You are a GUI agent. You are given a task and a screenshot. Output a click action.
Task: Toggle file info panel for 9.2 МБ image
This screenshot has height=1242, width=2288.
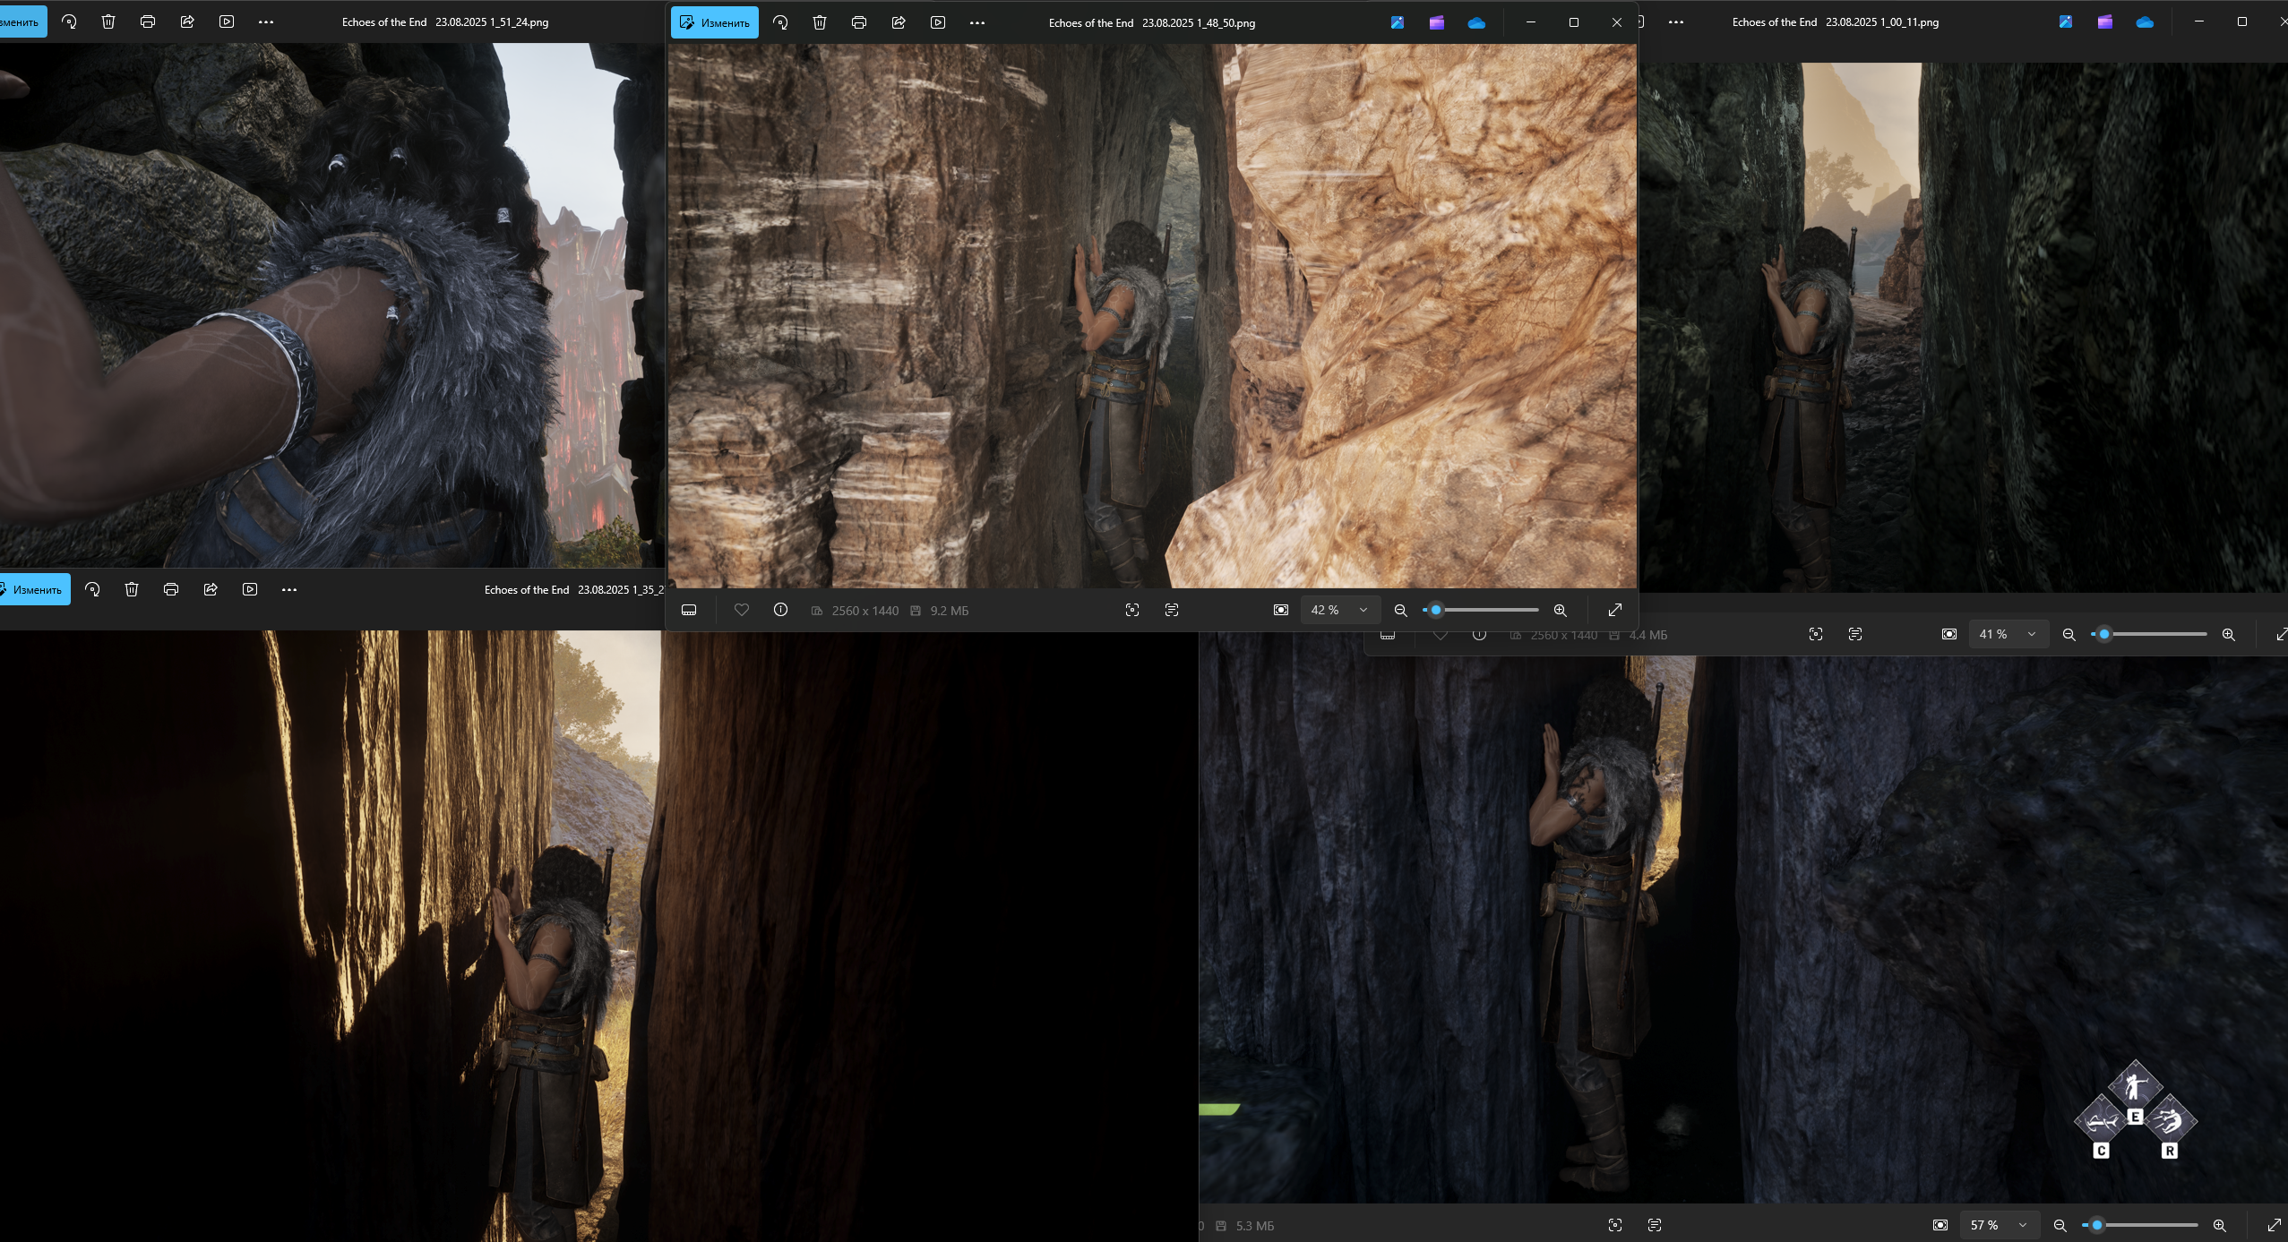point(780,610)
